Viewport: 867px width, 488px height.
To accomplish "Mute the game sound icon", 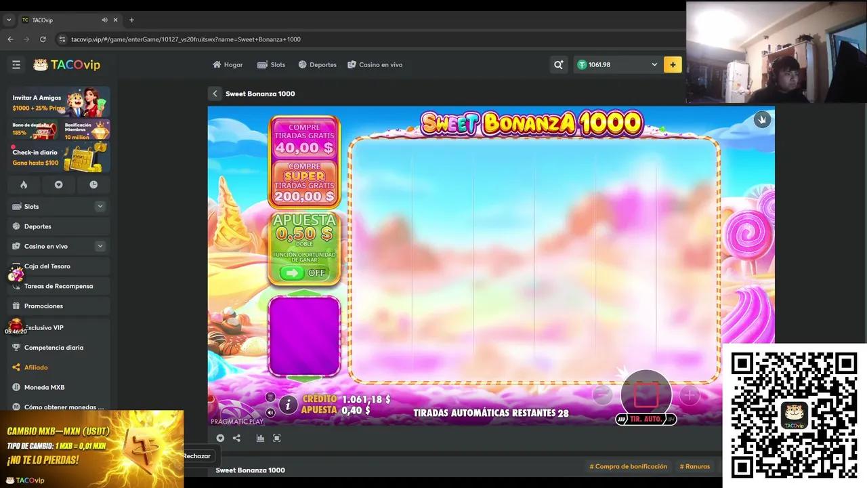I will coord(270,412).
